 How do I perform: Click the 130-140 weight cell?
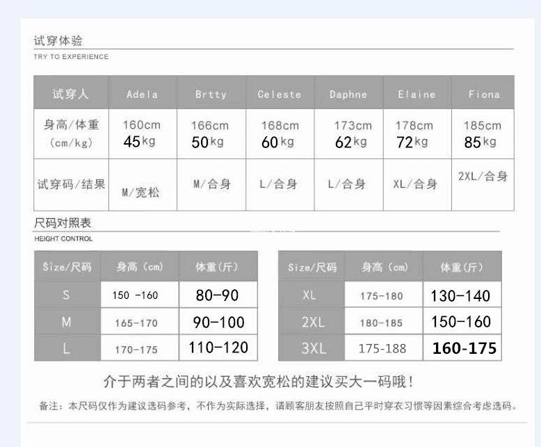462,295
